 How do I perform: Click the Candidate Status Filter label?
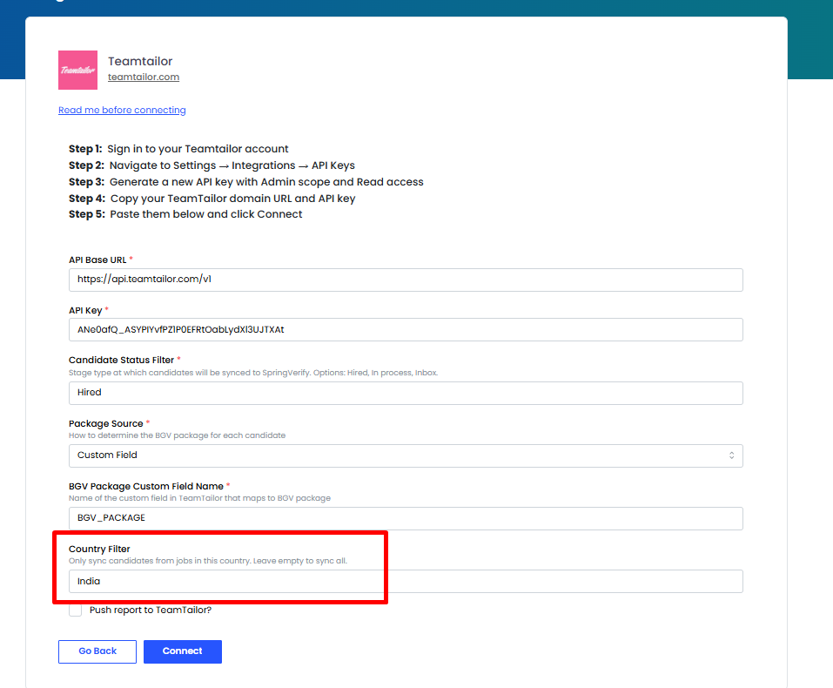[x=121, y=360]
